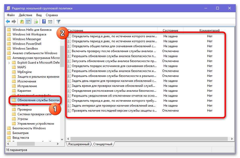Open the Файл menu
This screenshot has height=158, width=240.
pos(11,15)
